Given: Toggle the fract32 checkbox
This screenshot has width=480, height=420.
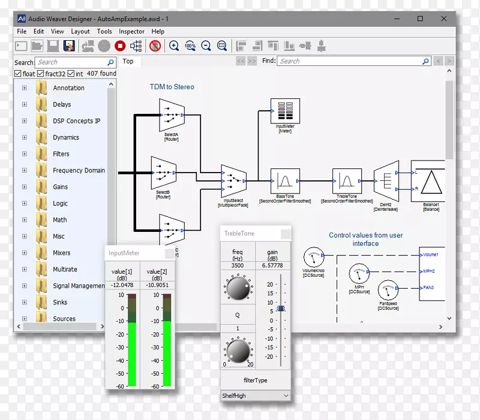Looking at the screenshot, I should [41, 74].
